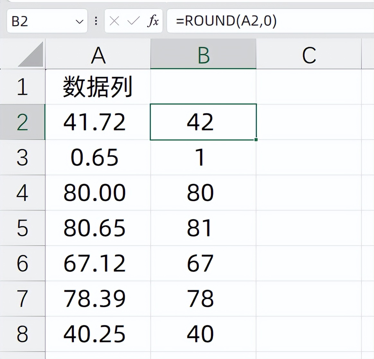
Task: Click cell with value 0.65
Action: (x=98, y=157)
